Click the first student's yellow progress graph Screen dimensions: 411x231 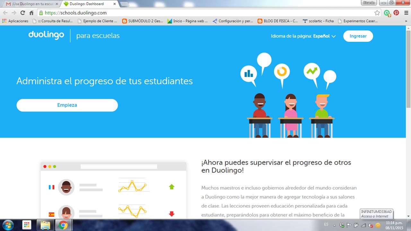(132, 186)
